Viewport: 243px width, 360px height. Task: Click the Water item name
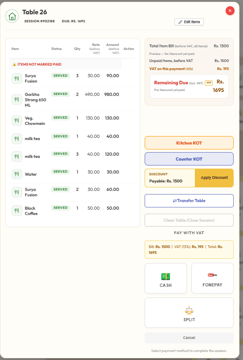31,174
